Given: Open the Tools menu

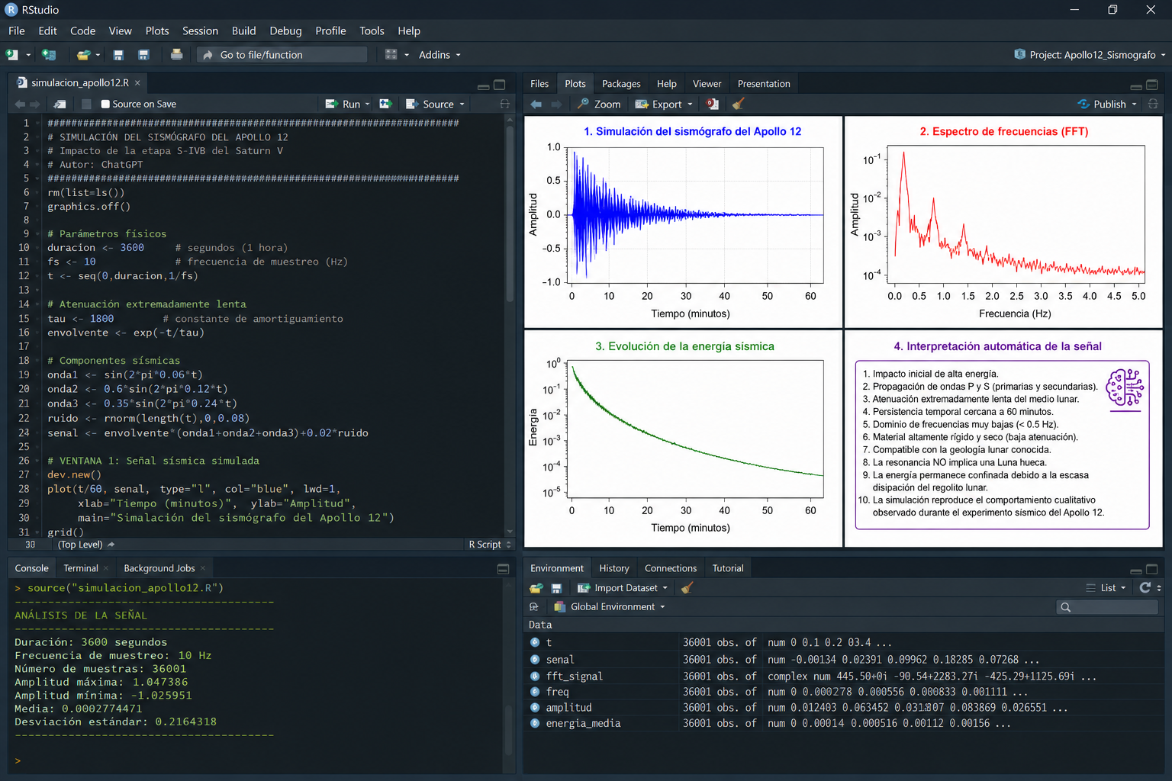Looking at the screenshot, I should [x=372, y=31].
